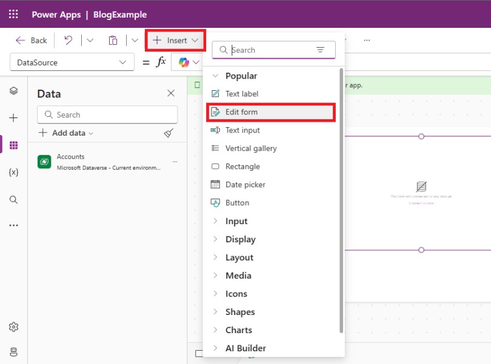The image size is (491, 364).
Task: Select Edit form from Insert menu
Action: pyautogui.click(x=241, y=112)
